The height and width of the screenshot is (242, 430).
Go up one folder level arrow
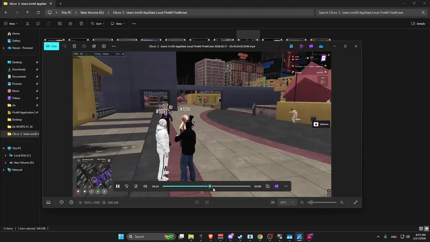(28, 12)
